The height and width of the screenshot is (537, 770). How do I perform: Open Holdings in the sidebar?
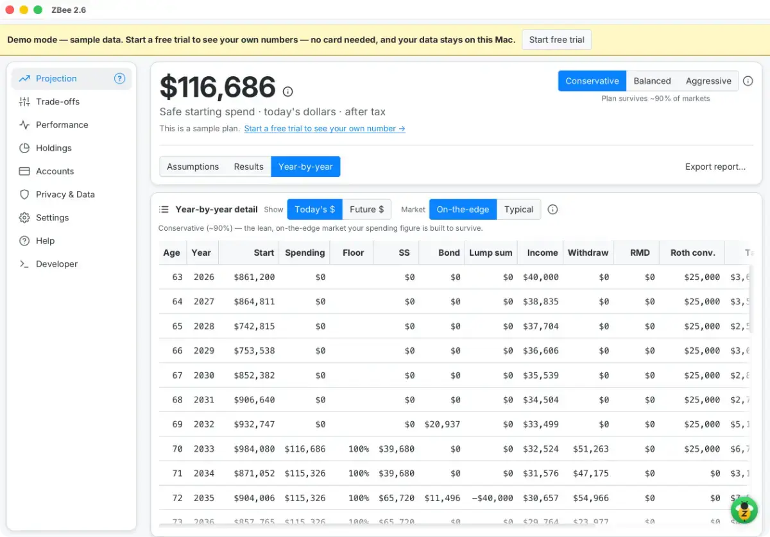[71, 148]
